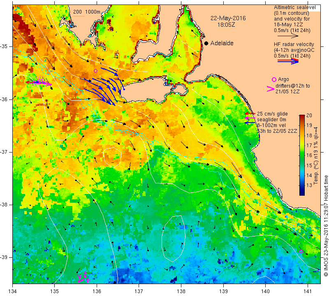Click the Argo legend label text
Viewport: 329px width, 296px height.
tap(283, 79)
